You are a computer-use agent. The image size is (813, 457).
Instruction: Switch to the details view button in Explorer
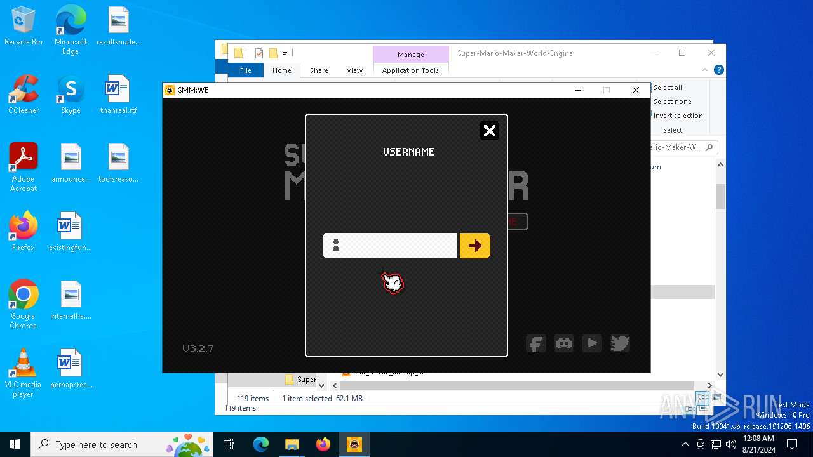(702, 398)
